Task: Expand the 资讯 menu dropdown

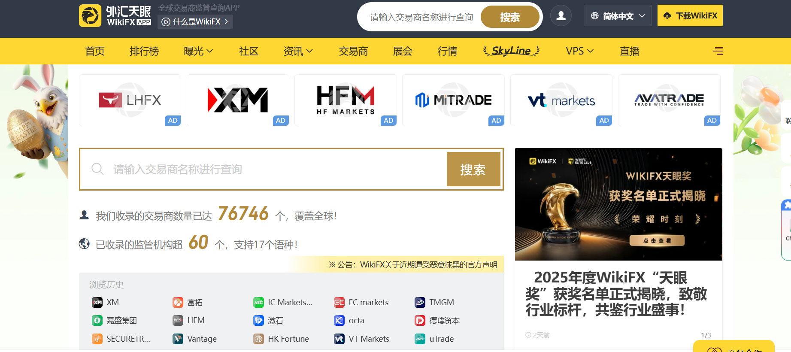Action: pos(298,51)
